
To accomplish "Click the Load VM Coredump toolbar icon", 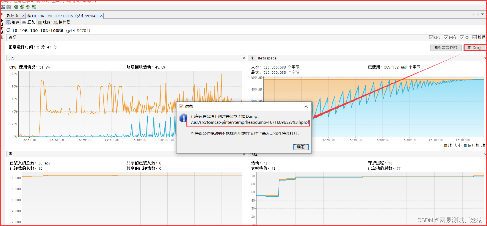I will tap(28, 7).
